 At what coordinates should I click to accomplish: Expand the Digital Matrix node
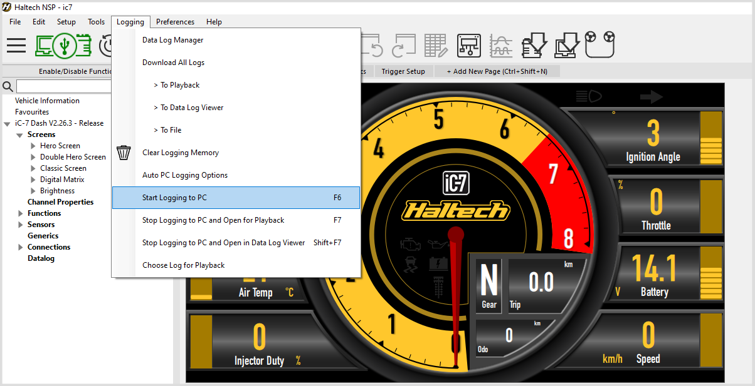click(x=34, y=180)
